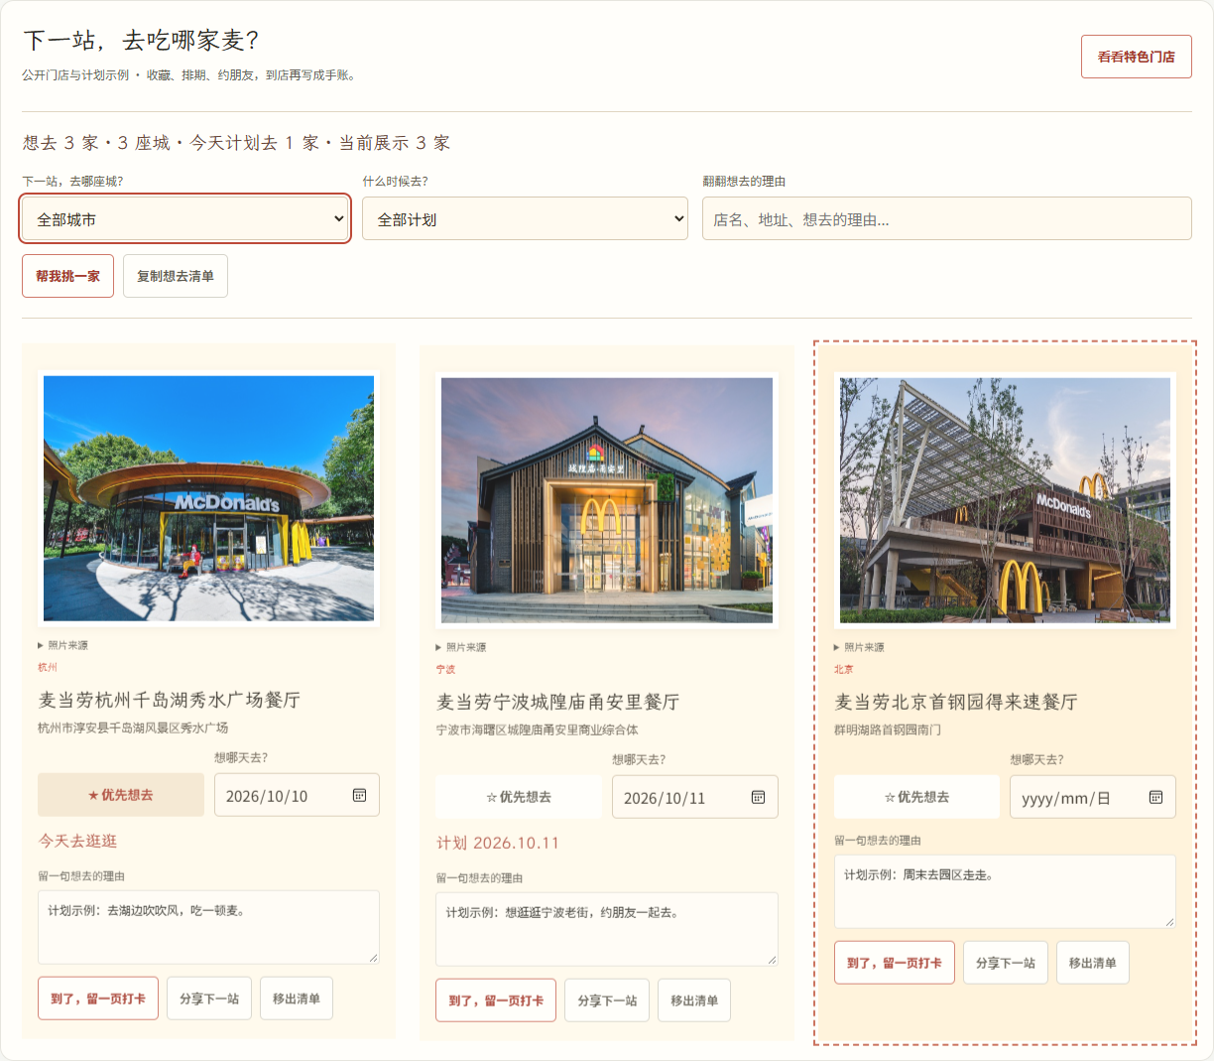Click title 麦当劳杭州千岛湖秀水广场餐厅
This screenshot has width=1214, height=1061.
point(170,700)
